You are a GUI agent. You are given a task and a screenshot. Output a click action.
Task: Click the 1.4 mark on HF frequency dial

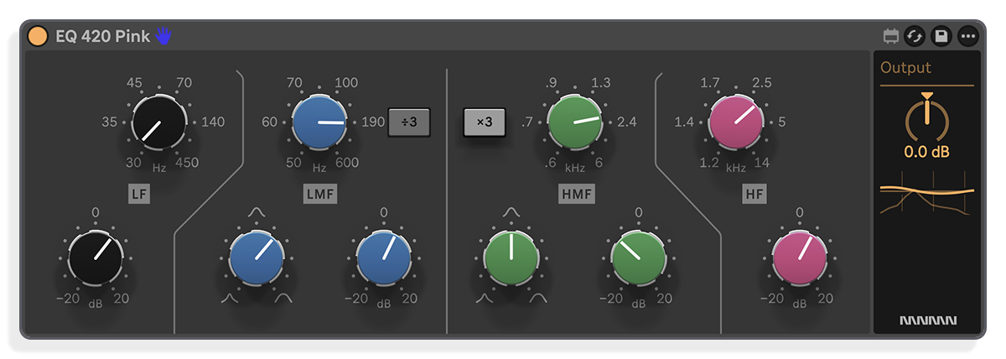(684, 122)
